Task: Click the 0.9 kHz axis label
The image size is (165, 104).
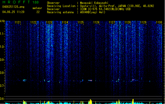Action: click(x=2, y=60)
